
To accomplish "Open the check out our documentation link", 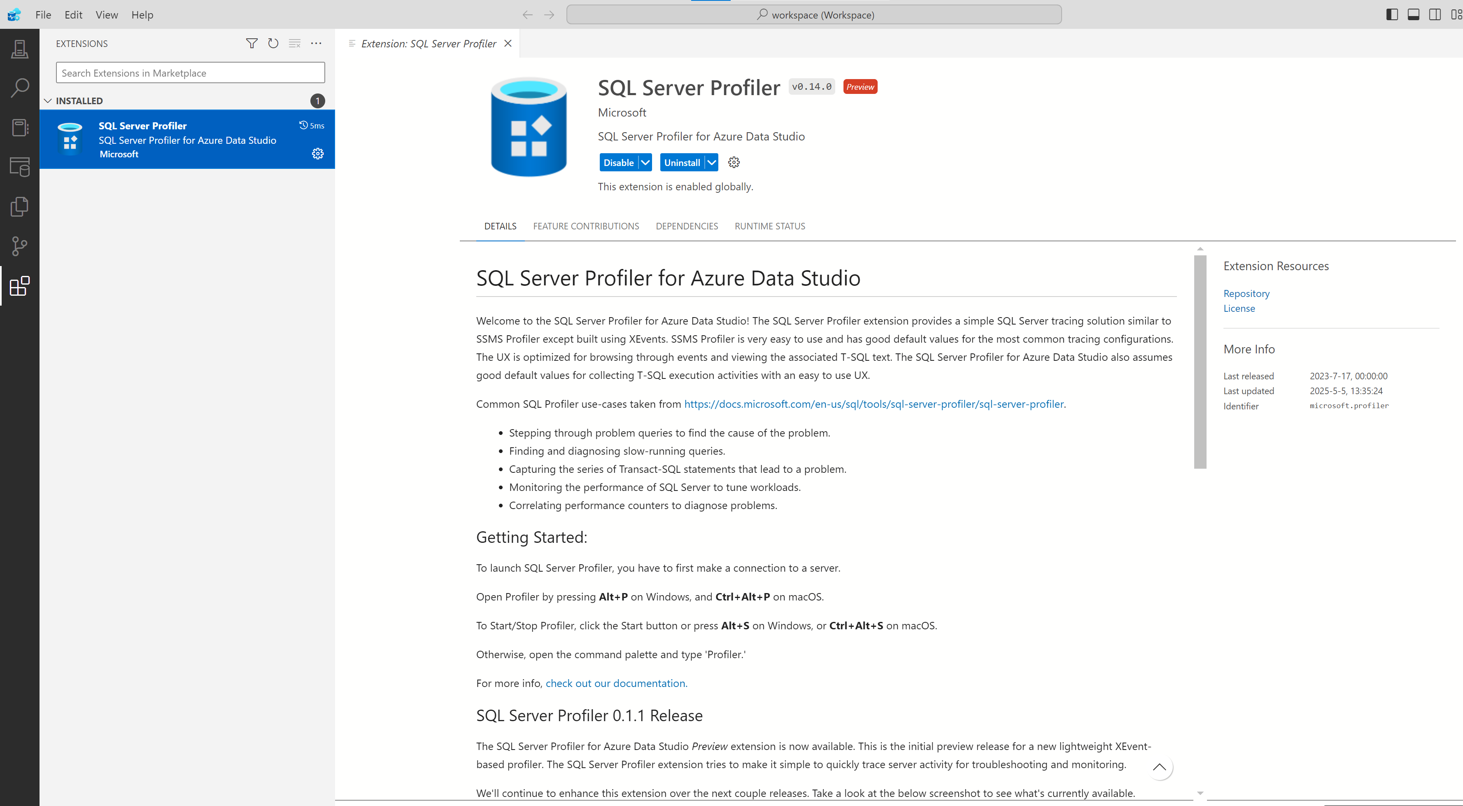I will 616,683.
